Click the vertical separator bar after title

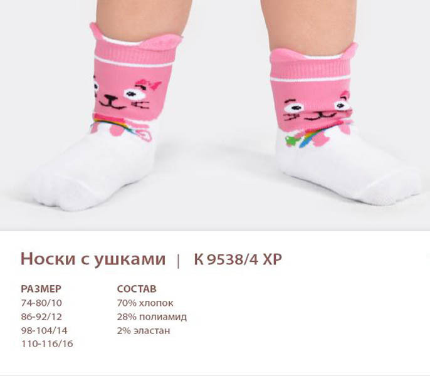tap(179, 261)
